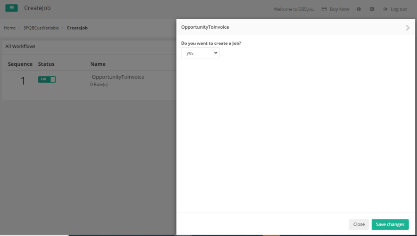417x236 pixels.
Task: Click the Log out text
Action: point(398,9)
